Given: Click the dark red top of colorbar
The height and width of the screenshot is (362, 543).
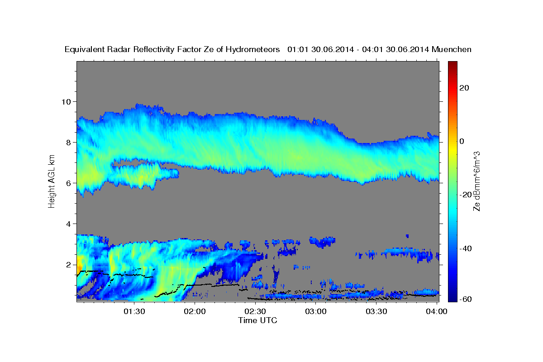Looking at the screenshot, I should coord(452,64).
